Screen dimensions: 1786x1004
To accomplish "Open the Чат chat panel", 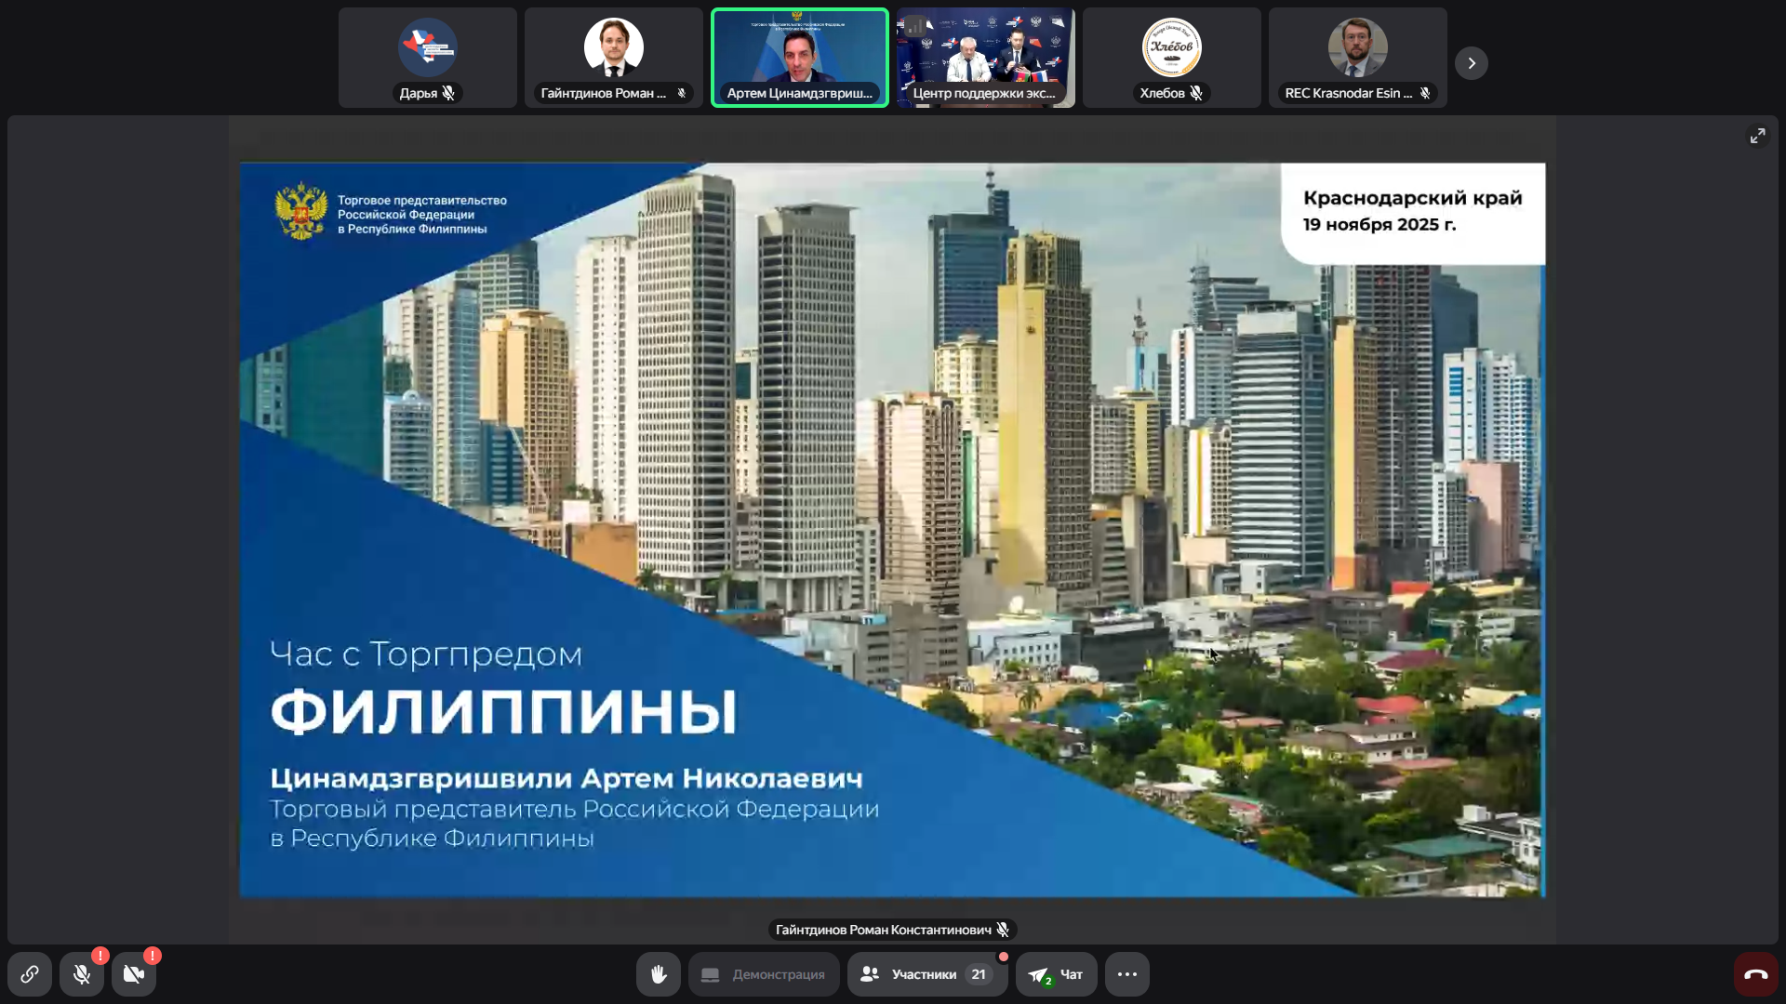I will pyautogui.click(x=1057, y=974).
